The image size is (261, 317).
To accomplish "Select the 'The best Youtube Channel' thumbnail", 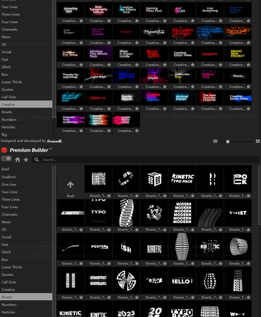I will click(210, 98).
